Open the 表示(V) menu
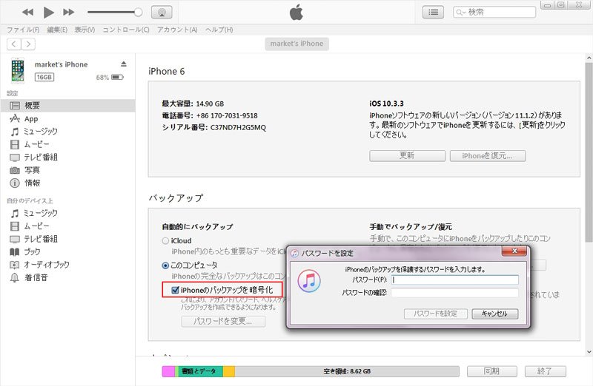 [x=85, y=30]
